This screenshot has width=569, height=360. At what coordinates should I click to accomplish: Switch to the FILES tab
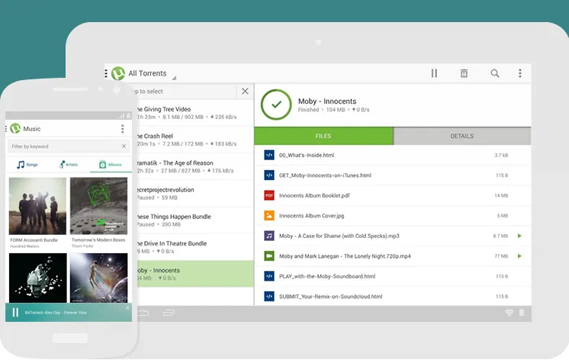click(x=323, y=136)
